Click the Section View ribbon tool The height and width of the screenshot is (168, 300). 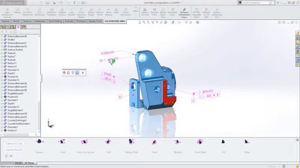(154, 12)
